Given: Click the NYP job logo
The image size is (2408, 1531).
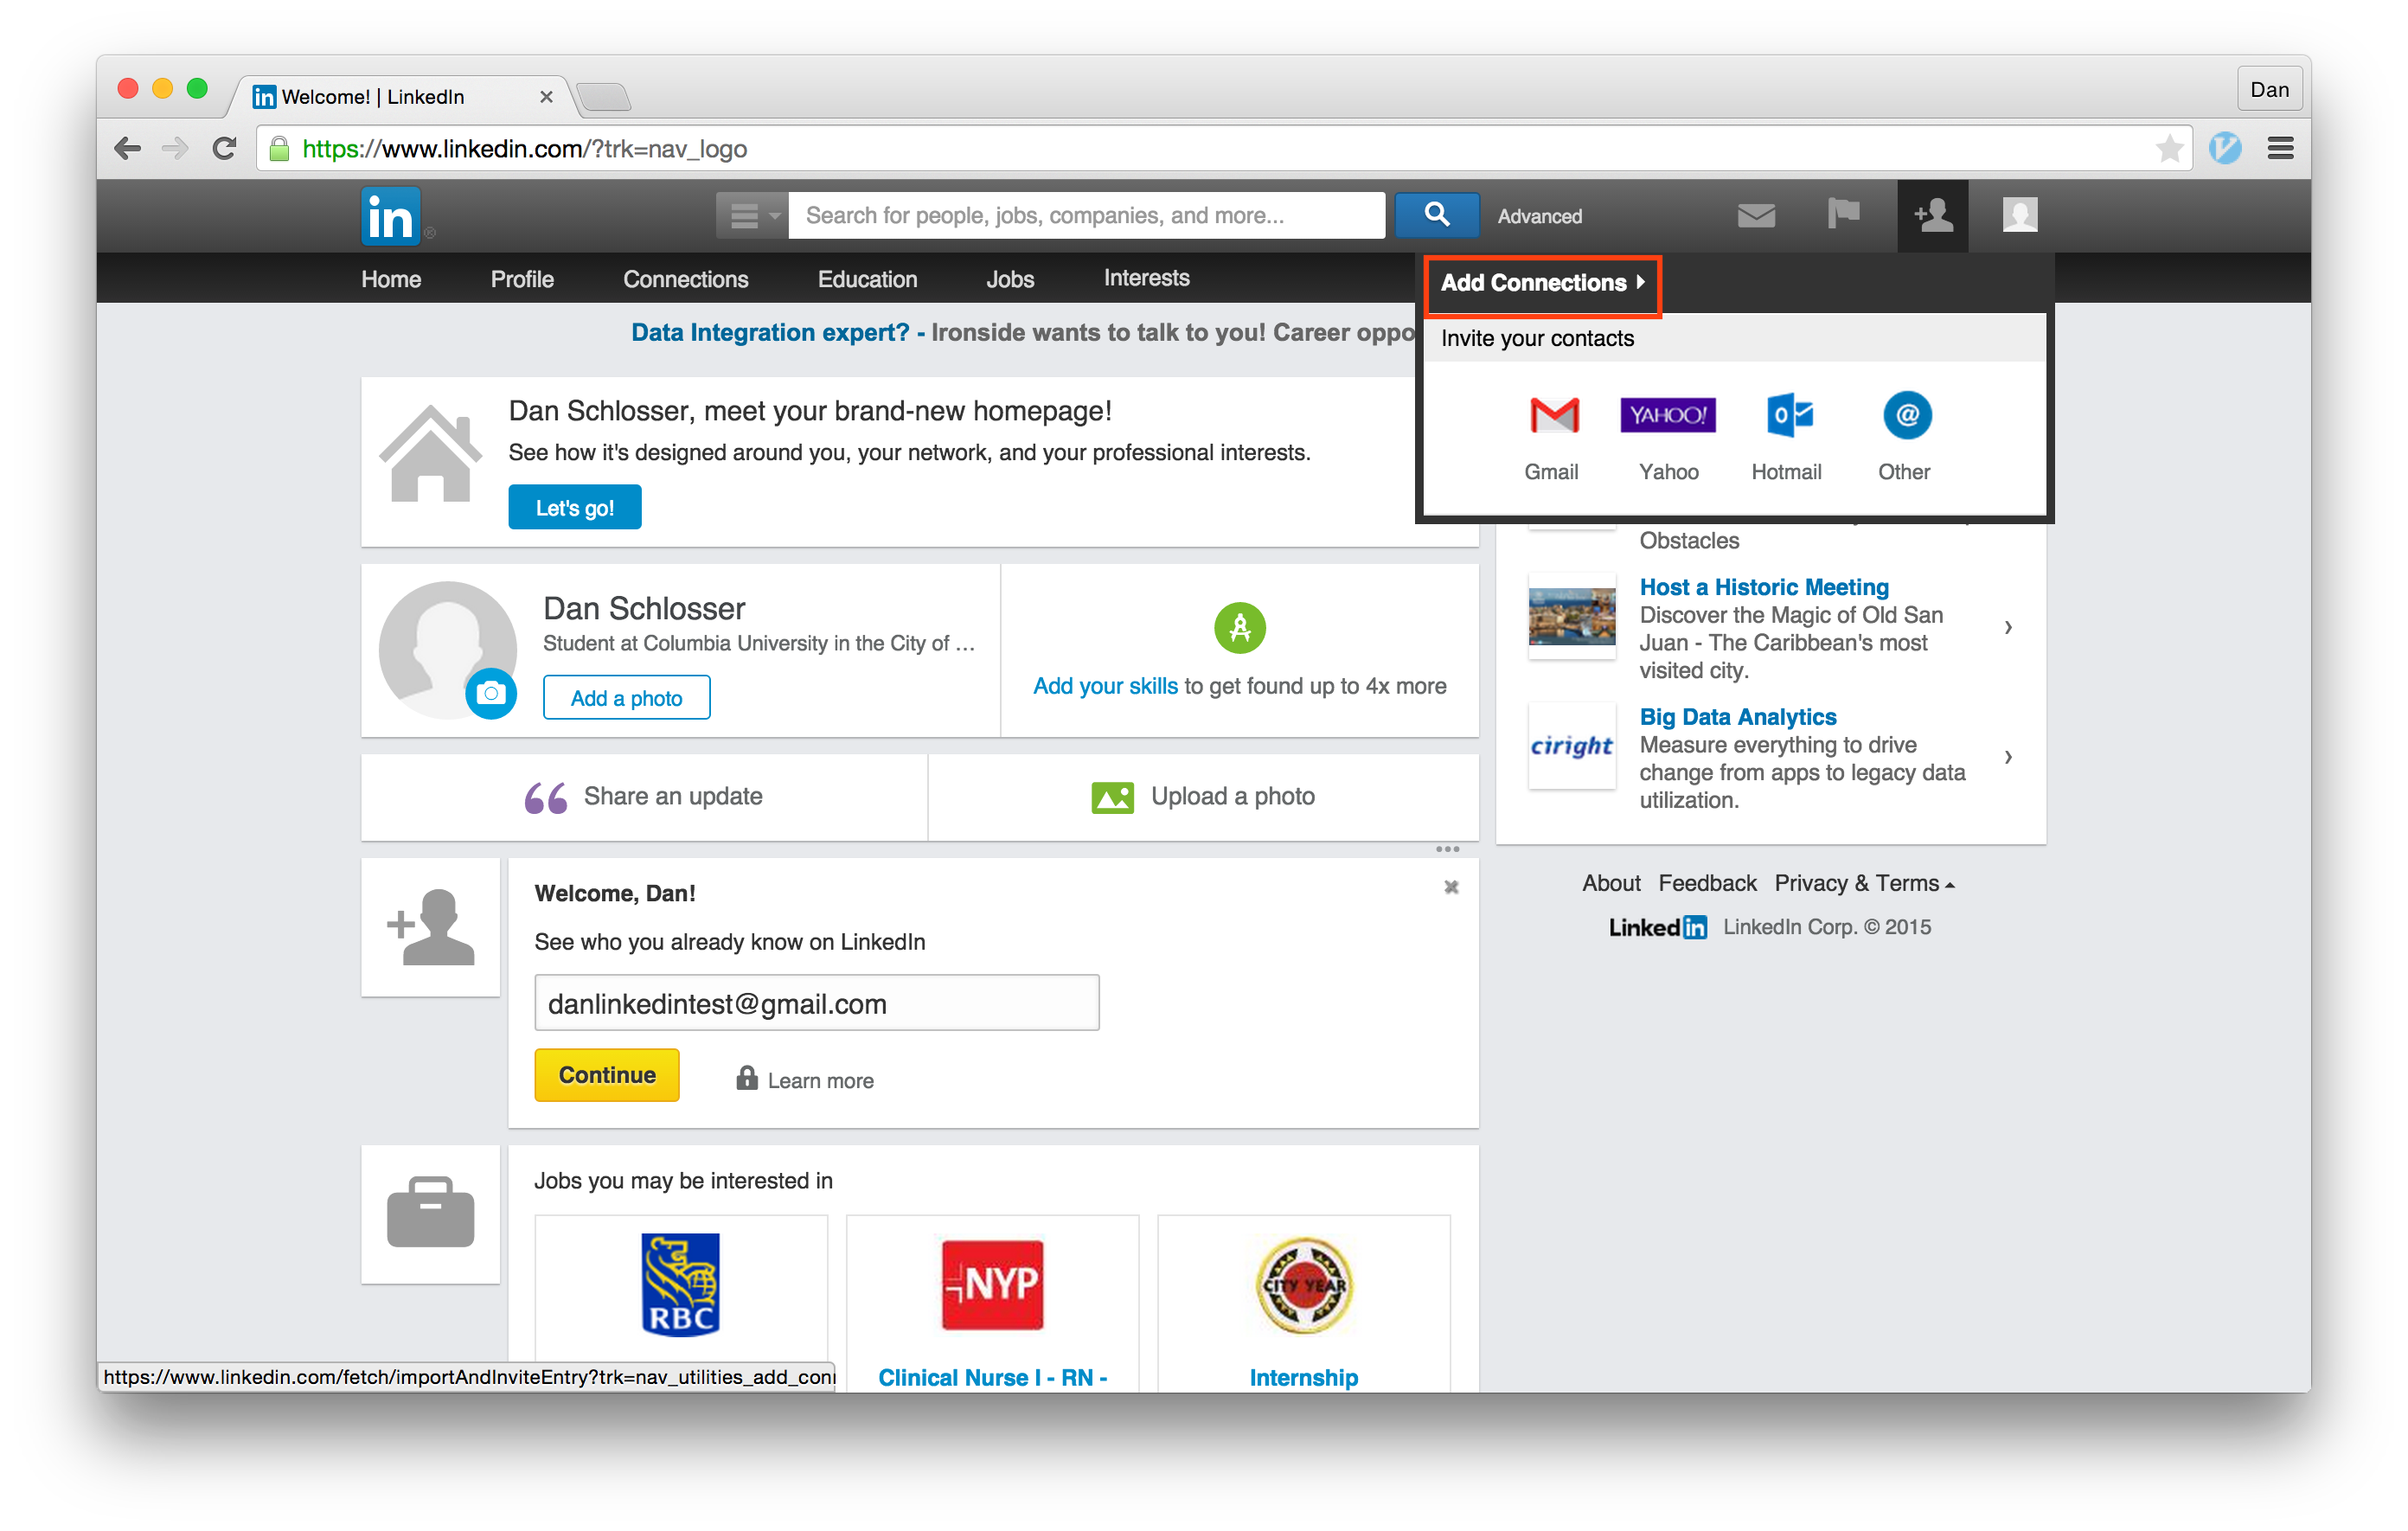Looking at the screenshot, I should pyautogui.click(x=992, y=1284).
